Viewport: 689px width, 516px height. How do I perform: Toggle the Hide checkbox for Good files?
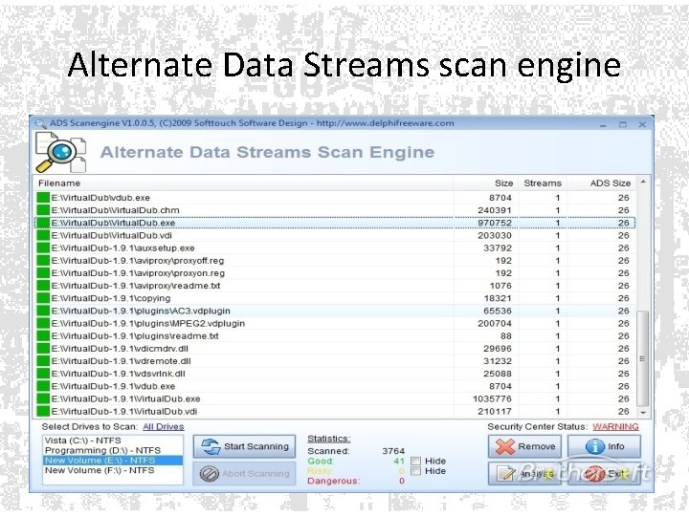tap(415, 461)
